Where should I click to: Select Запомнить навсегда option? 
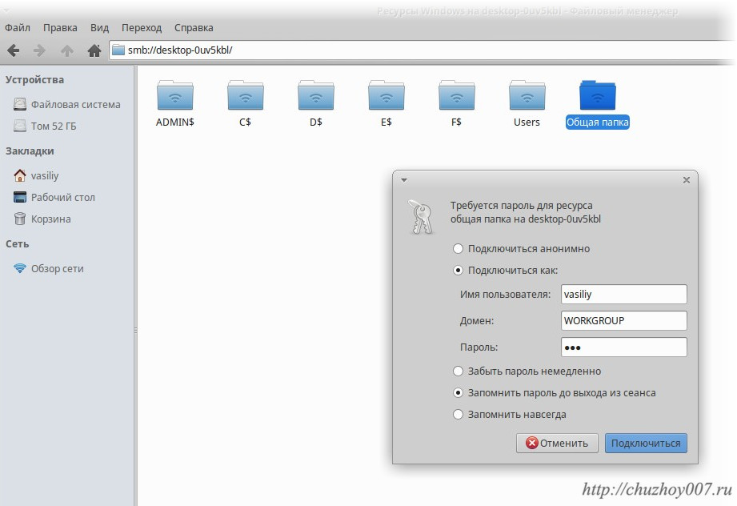pos(459,414)
